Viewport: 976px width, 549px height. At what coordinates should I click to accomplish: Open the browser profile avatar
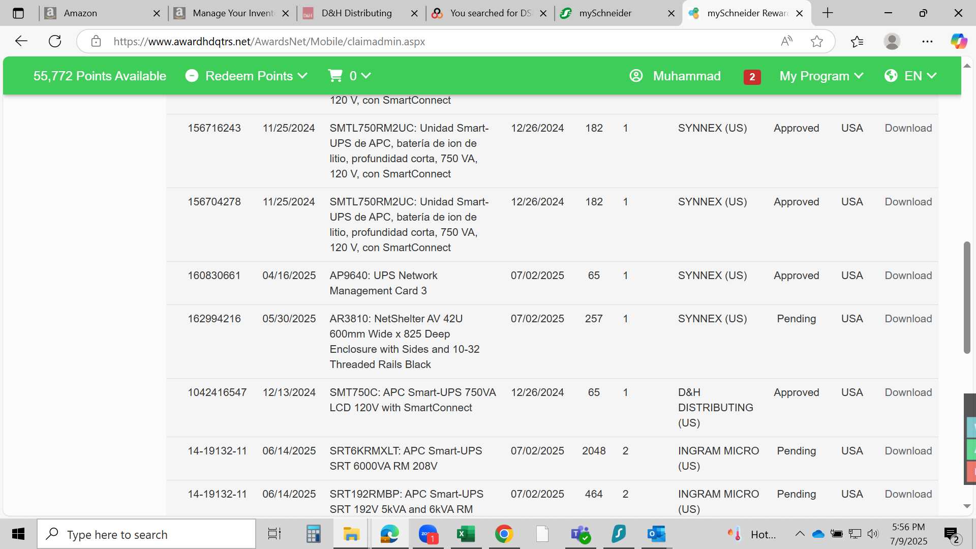click(x=892, y=41)
